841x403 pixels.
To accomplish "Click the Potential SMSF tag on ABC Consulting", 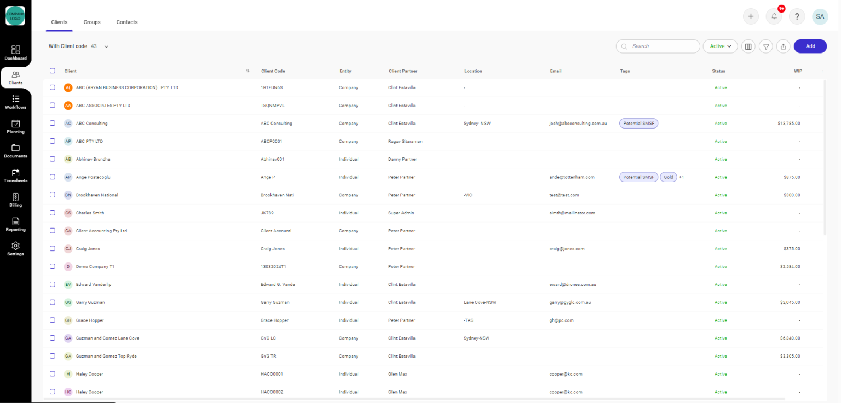I will [x=638, y=124].
